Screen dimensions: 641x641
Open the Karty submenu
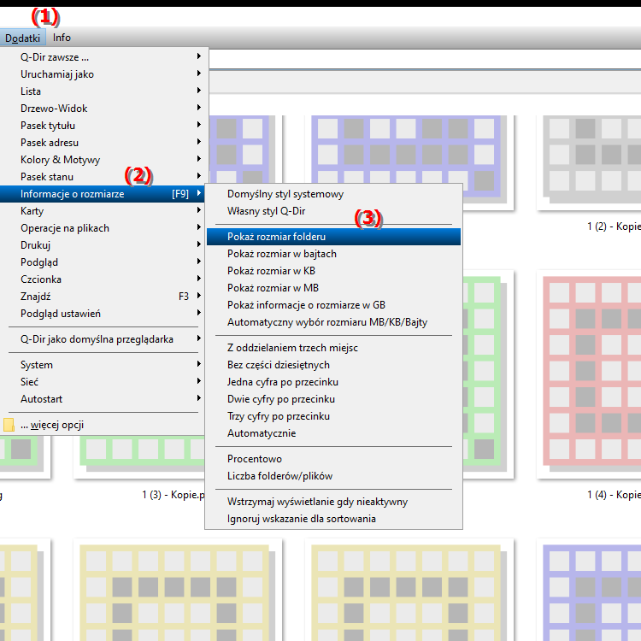(x=104, y=211)
